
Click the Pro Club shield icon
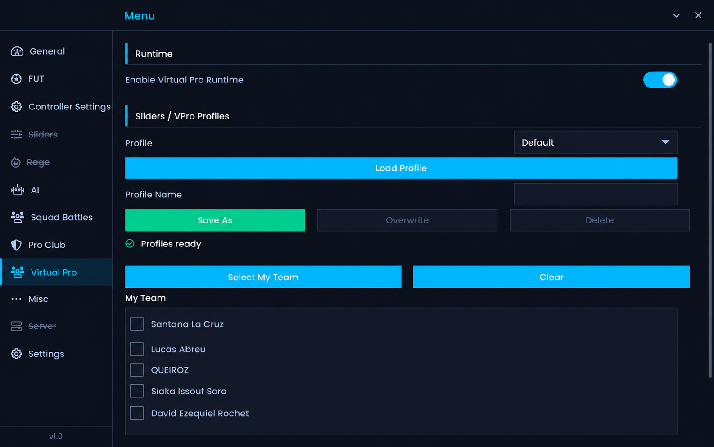pyautogui.click(x=16, y=245)
